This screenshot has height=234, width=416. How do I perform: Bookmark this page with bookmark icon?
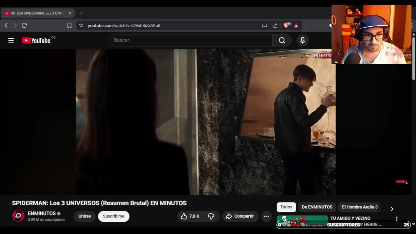(x=69, y=25)
